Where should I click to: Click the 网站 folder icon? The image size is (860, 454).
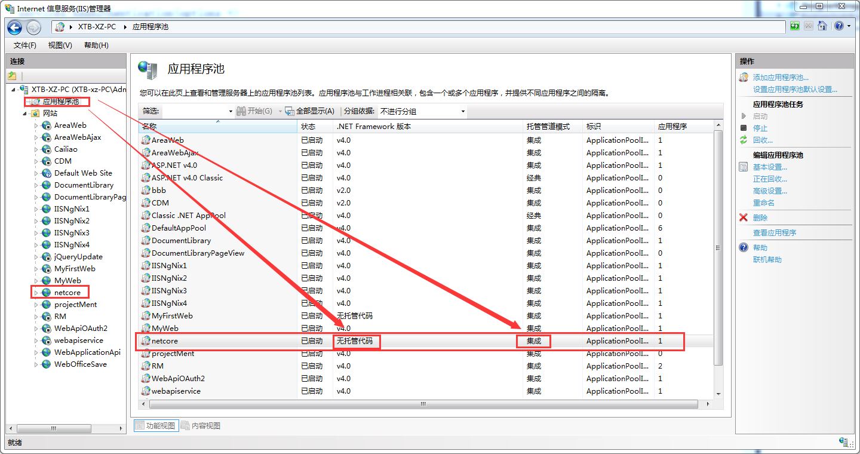point(36,113)
